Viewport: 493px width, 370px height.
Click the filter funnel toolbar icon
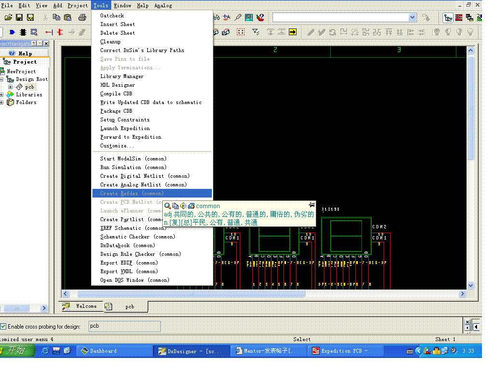point(256,32)
